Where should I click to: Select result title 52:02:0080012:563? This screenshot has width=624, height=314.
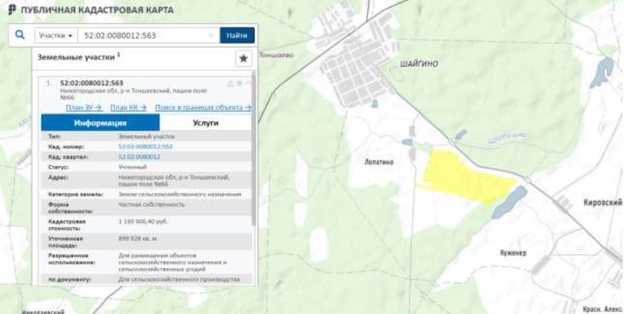(91, 83)
